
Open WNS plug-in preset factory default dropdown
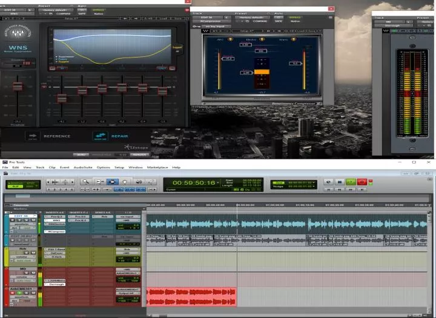pyautogui.click(x=55, y=10)
